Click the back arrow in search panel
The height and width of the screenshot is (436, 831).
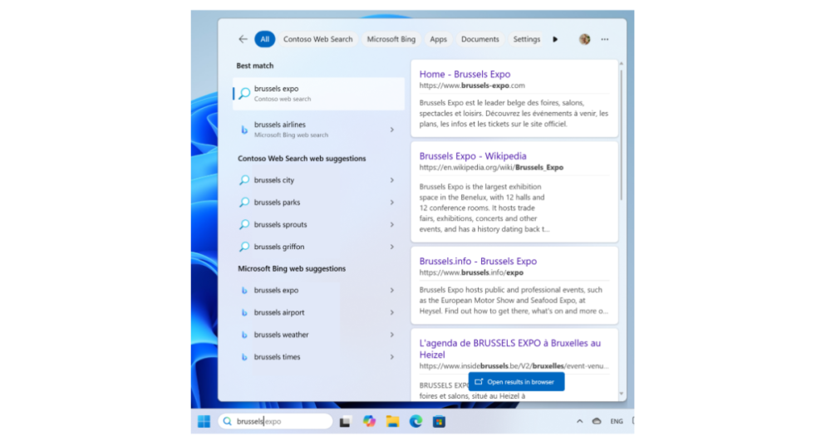click(x=243, y=39)
